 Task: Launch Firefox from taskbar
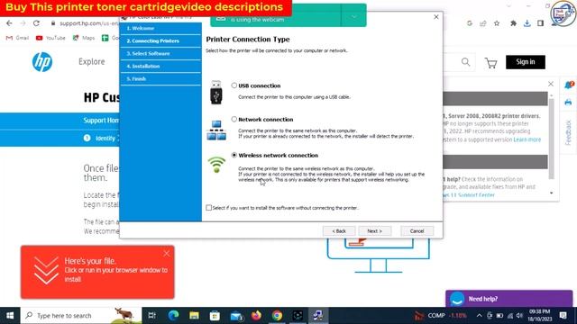(x=256, y=316)
